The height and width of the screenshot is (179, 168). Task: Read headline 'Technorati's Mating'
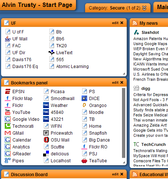(x=150, y=151)
